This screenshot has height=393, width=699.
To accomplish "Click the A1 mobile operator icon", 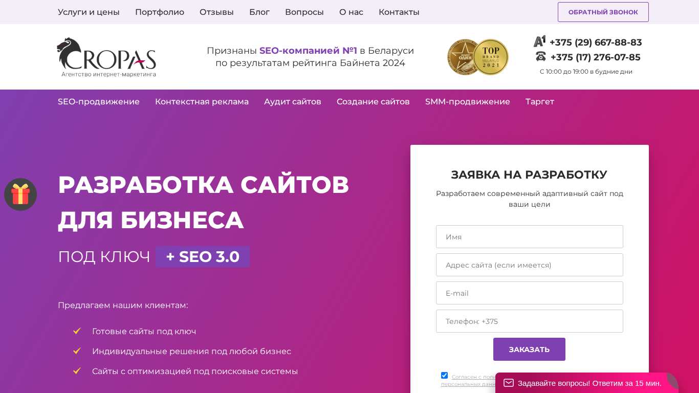I will tap(539, 41).
